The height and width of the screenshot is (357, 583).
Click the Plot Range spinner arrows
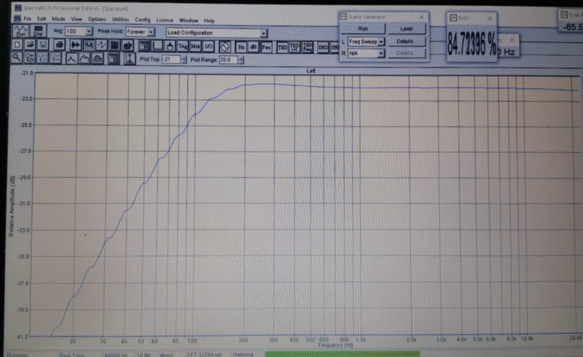pyautogui.click(x=241, y=60)
